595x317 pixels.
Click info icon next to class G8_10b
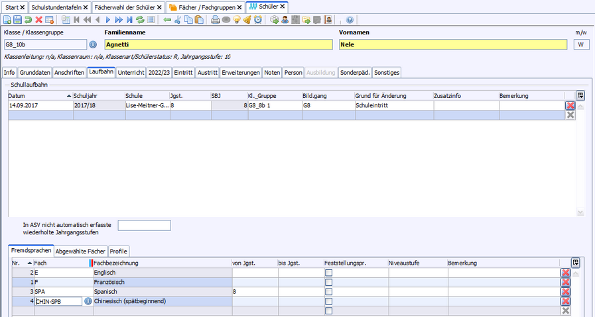(93, 45)
